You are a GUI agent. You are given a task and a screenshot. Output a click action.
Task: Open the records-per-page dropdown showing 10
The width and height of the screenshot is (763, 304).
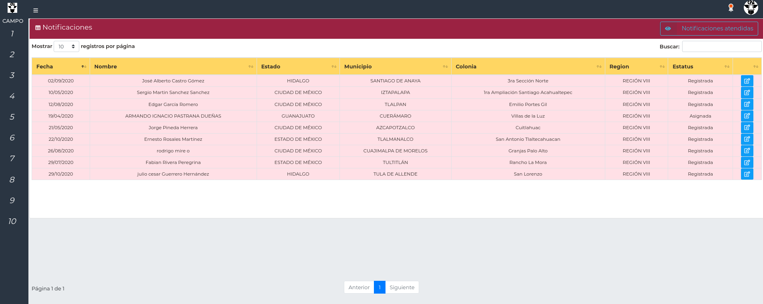point(66,46)
